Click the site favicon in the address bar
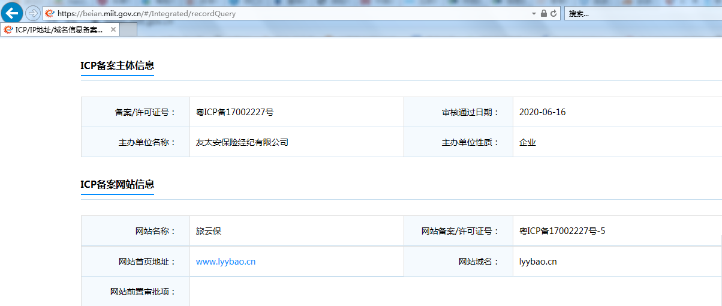 (50, 13)
